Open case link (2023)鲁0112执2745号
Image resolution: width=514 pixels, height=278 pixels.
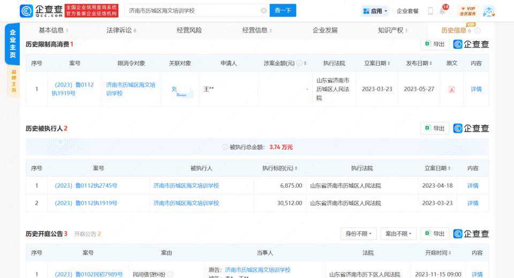[x=86, y=186]
